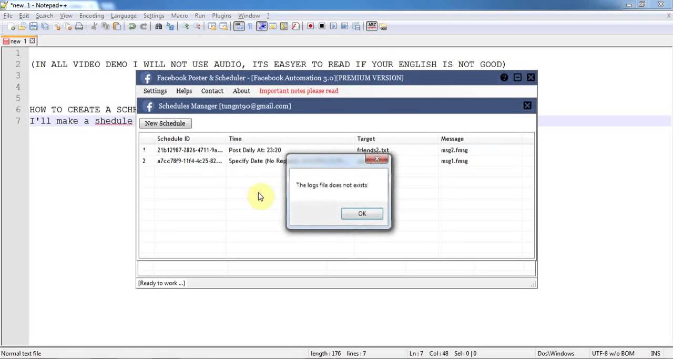Viewport: 673px width, 359px height.
Task: Save the document with the floppy icon
Action: coord(34,26)
